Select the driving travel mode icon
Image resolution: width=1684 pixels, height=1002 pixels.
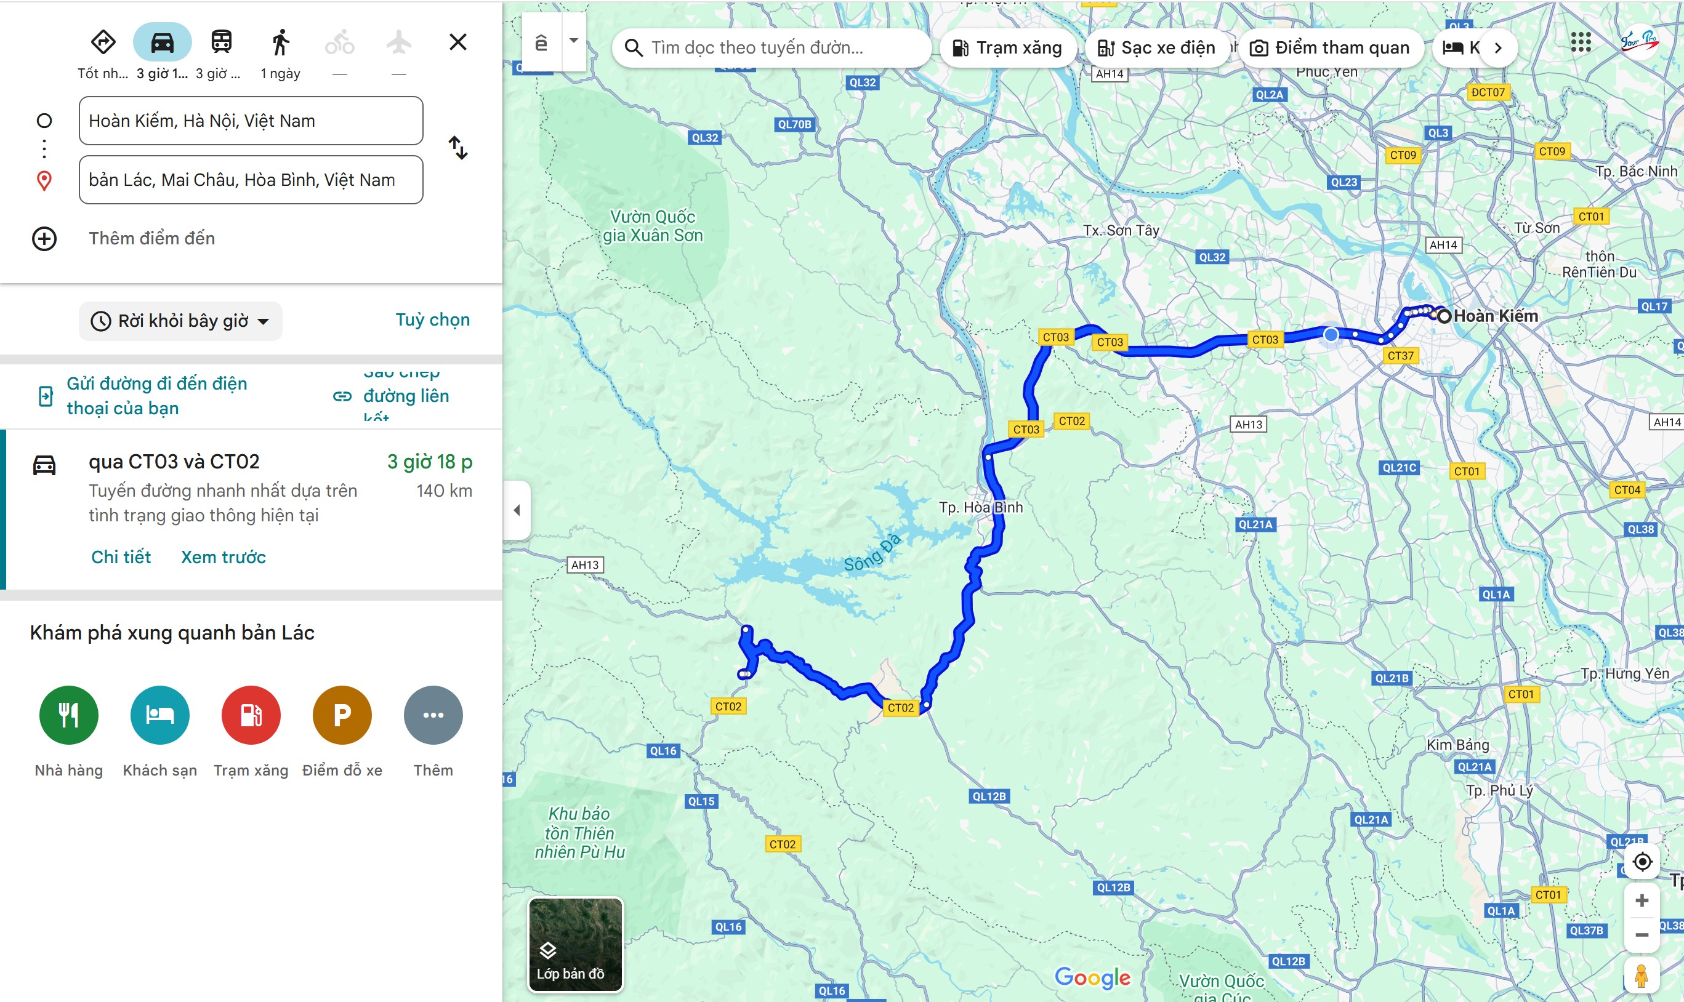162,42
